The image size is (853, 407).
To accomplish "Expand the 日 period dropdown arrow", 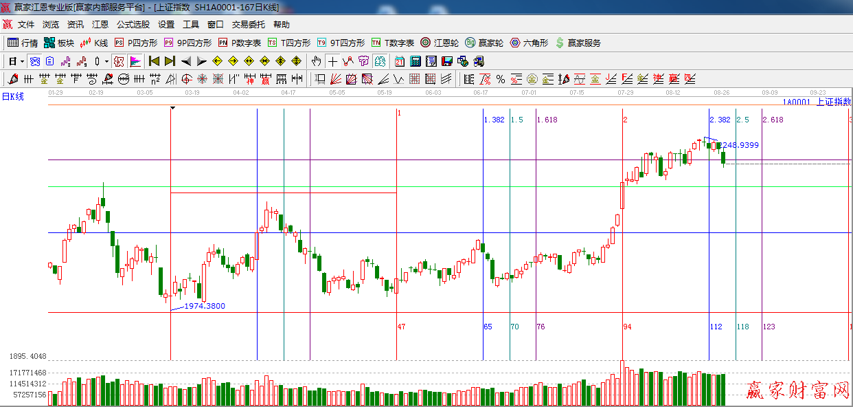I will point(22,61).
